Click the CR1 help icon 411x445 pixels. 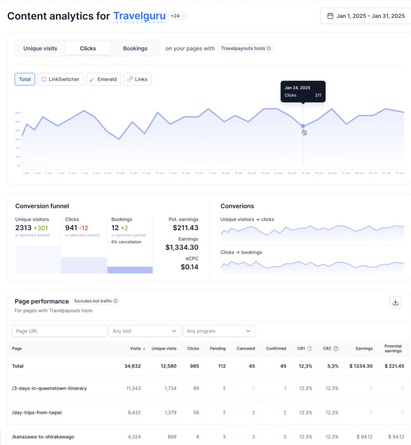click(x=310, y=349)
